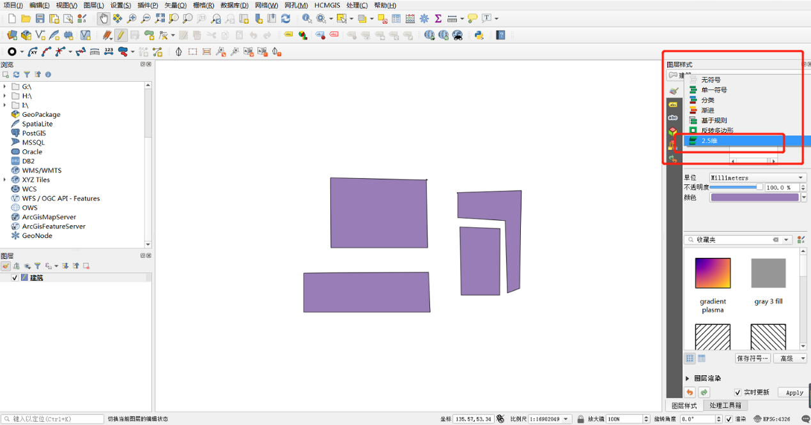This screenshot has height=425, width=811.
Task: Select the Pan Map hand tool
Action: (x=104, y=19)
